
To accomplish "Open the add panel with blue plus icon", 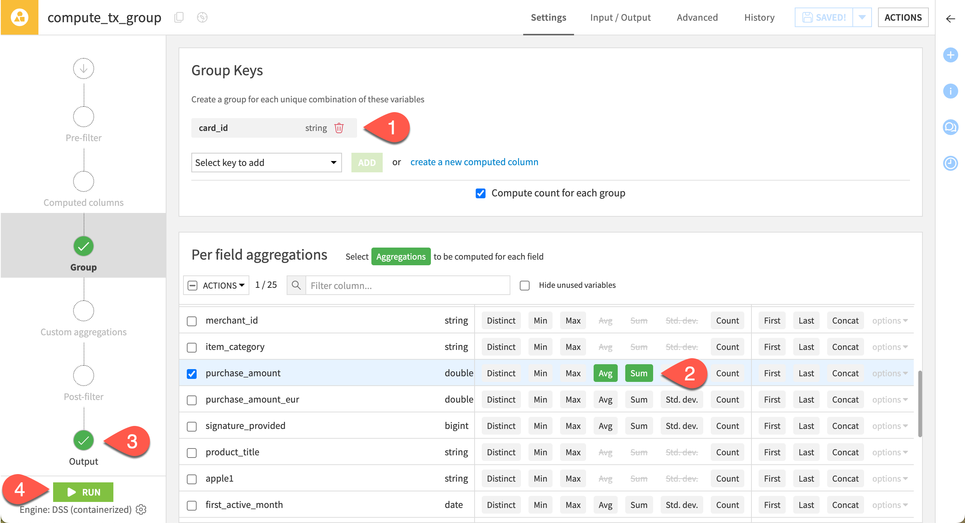I will point(951,55).
